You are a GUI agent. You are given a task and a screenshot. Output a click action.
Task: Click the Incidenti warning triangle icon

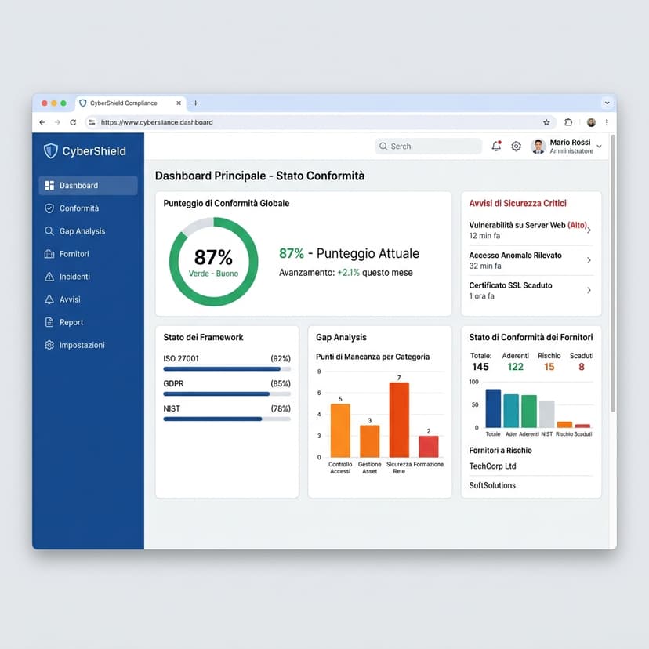pyautogui.click(x=49, y=277)
